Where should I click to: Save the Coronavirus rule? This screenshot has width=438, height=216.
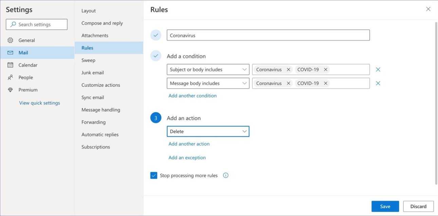(385, 206)
